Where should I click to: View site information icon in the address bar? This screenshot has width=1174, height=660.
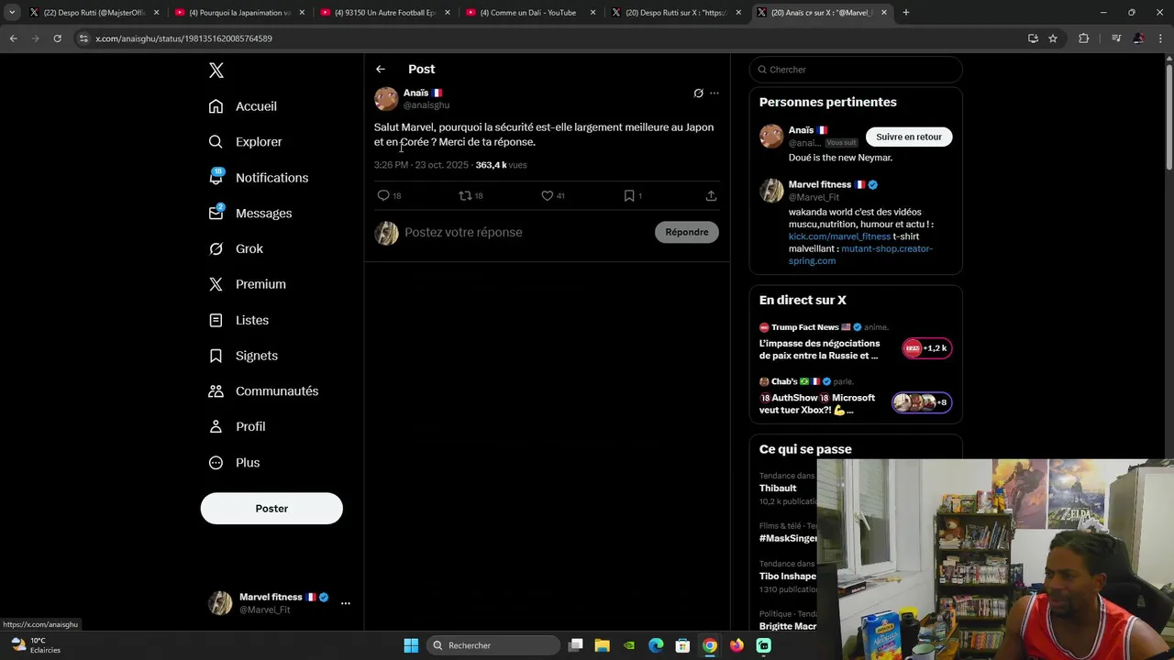[84, 38]
